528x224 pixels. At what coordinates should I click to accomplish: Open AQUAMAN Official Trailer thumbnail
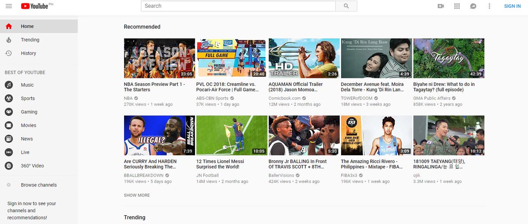point(304,58)
